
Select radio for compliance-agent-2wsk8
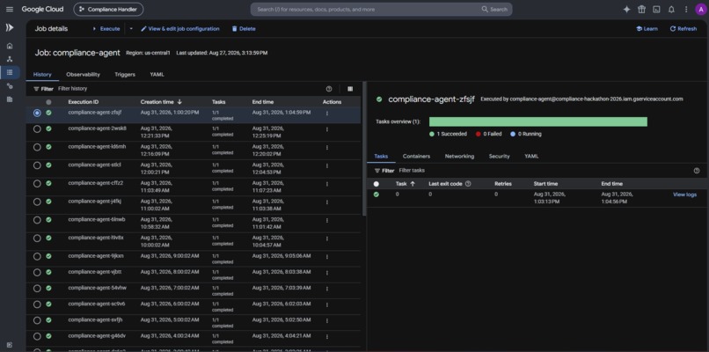pyautogui.click(x=37, y=129)
